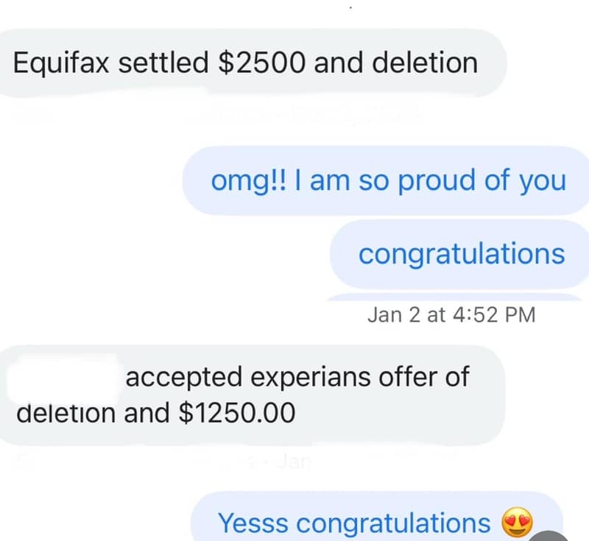This screenshot has height=541, width=589.
Task: Click the word "settled" in the first message
Action: [163, 63]
